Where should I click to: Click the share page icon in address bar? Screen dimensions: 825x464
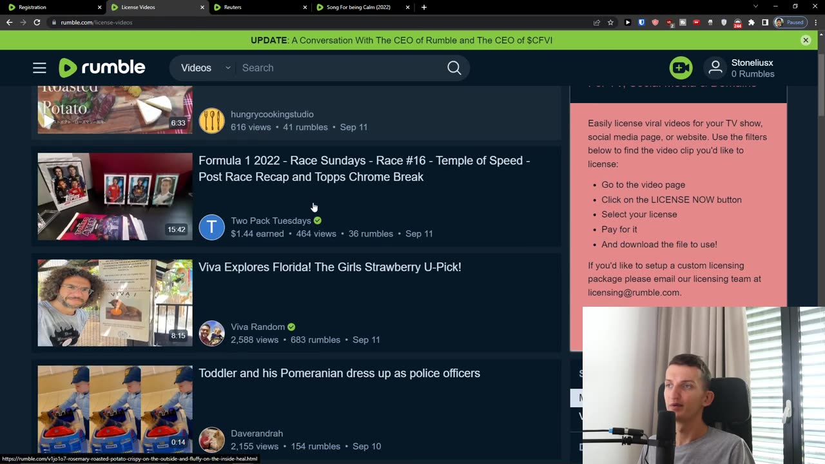click(597, 22)
